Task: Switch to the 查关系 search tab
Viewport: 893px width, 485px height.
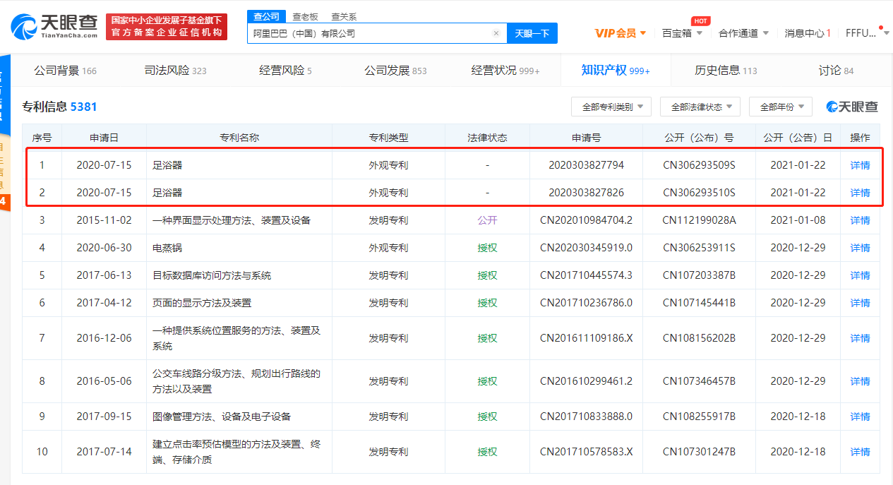Action: [x=344, y=16]
